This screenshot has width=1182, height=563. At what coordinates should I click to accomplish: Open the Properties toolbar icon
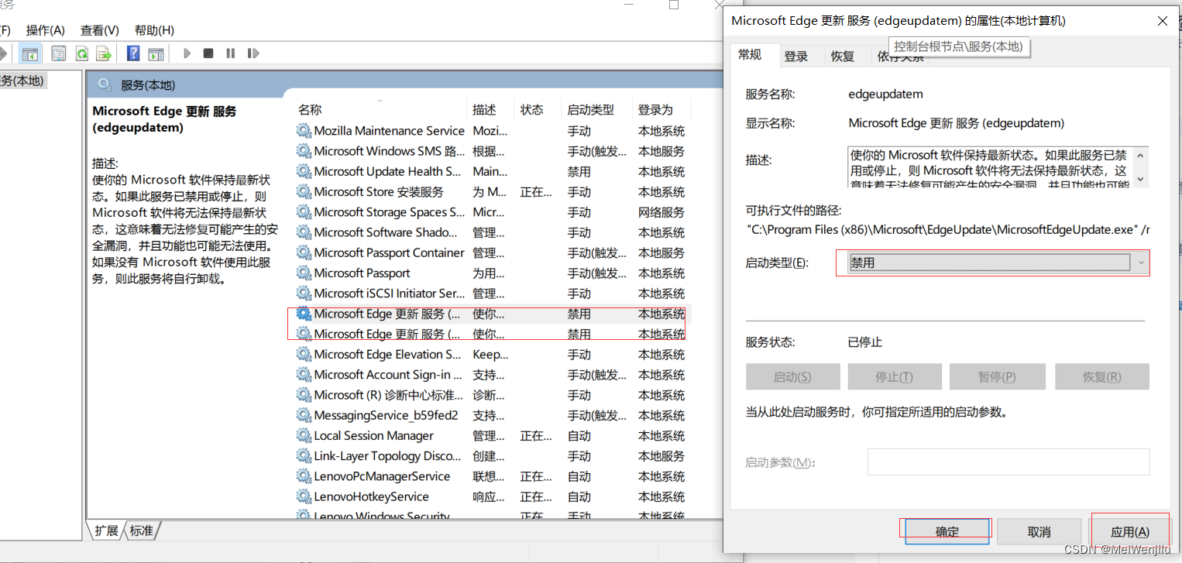tap(59, 53)
